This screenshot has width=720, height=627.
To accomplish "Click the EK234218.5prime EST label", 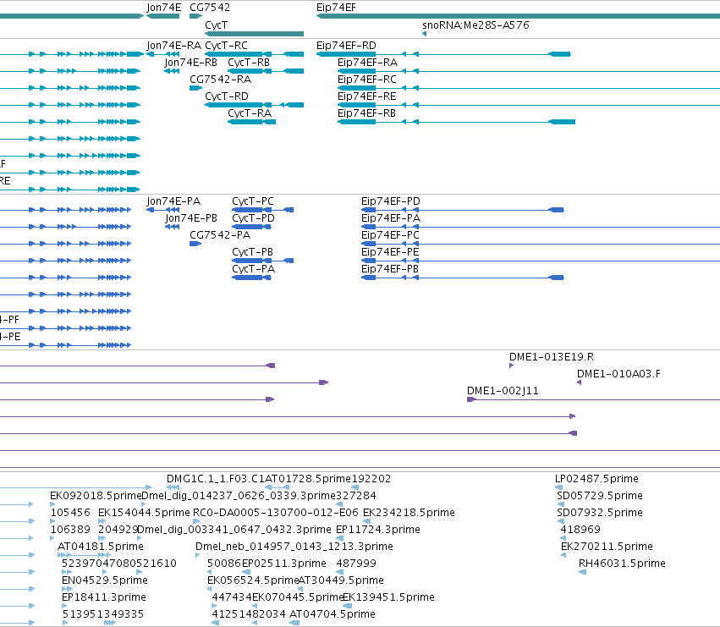I will [409, 513].
